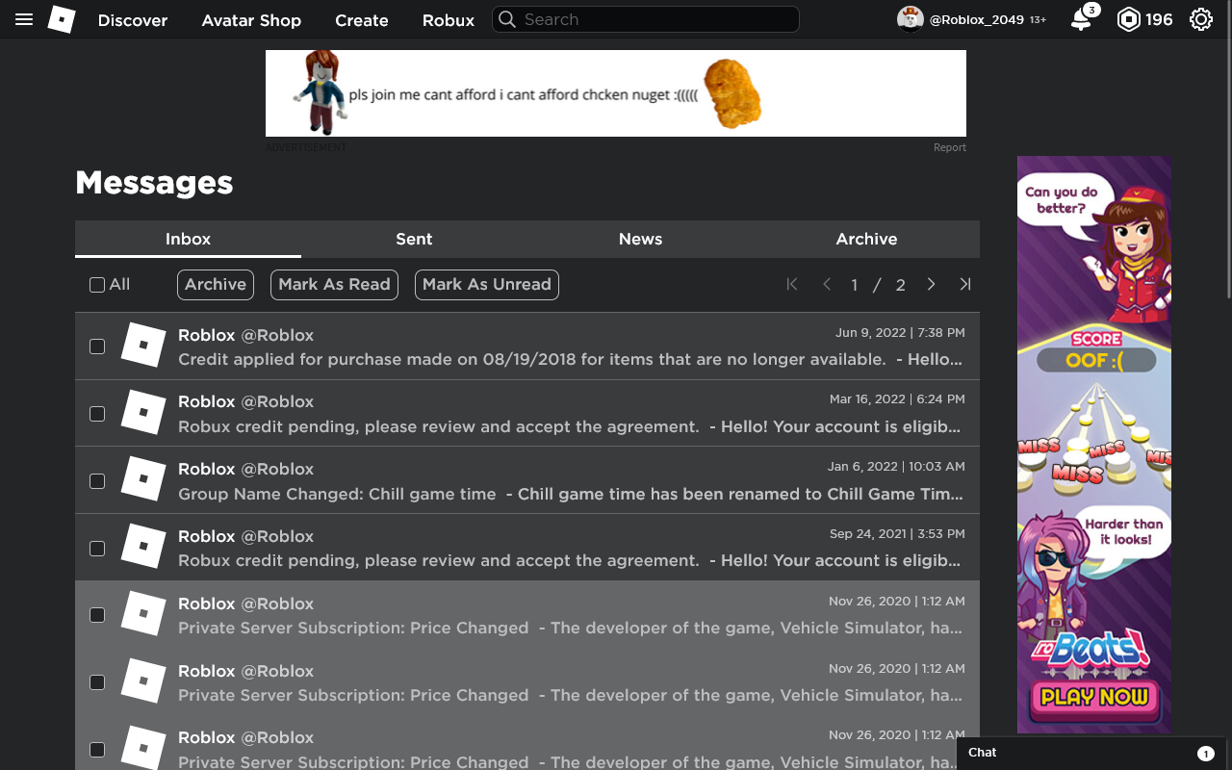The image size is (1232, 770).
Task: Open the 'Credit applied for purchase' message
Action: (527, 346)
